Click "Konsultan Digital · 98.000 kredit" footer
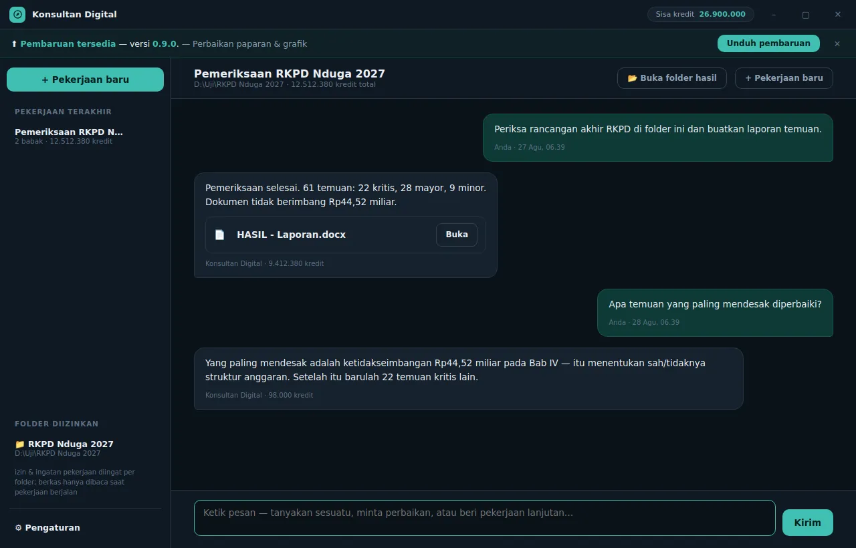Image resolution: width=856 pixels, height=548 pixels. point(259,396)
